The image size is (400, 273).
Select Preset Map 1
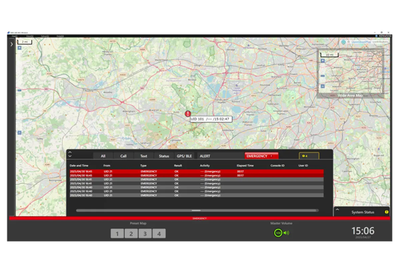(116, 234)
